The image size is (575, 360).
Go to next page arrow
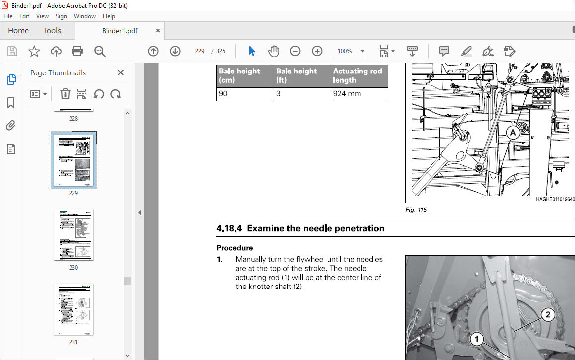tap(175, 51)
